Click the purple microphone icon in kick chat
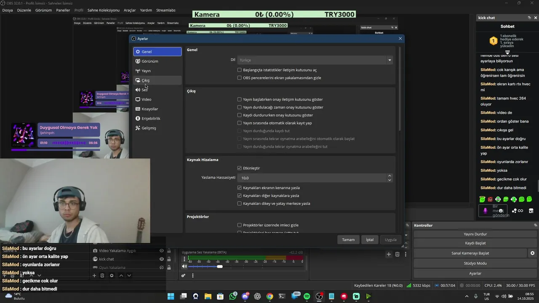The image size is (539, 303). click(485, 210)
